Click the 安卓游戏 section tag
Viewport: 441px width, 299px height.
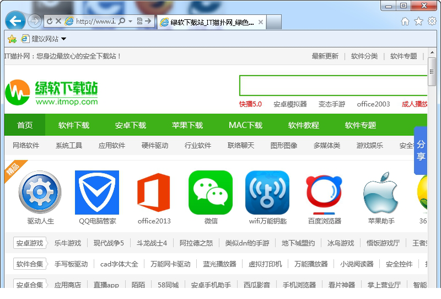tap(30, 243)
